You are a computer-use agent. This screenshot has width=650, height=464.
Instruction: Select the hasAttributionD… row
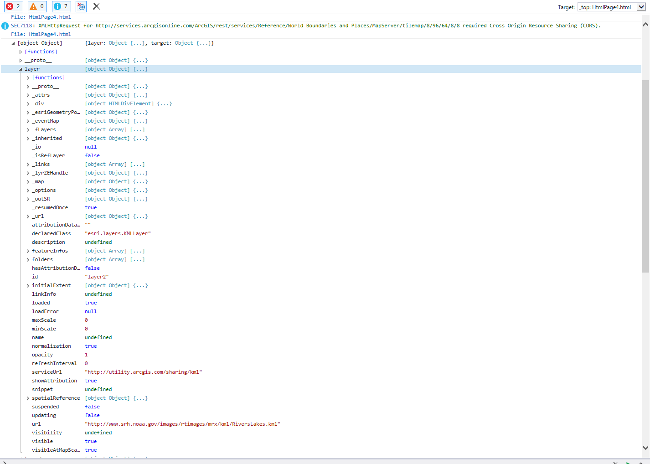321,268
